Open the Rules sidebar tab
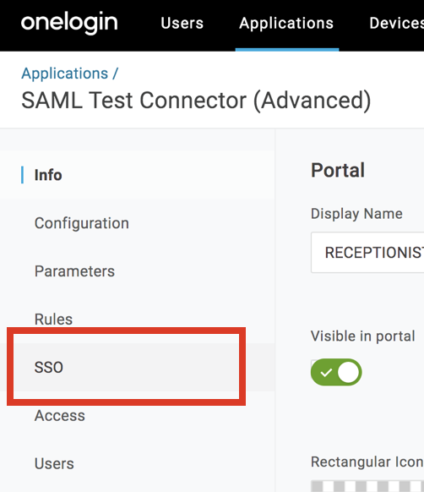This screenshot has height=492, width=424. pos(53,320)
